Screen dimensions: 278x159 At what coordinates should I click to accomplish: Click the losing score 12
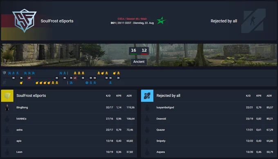(x=144, y=51)
